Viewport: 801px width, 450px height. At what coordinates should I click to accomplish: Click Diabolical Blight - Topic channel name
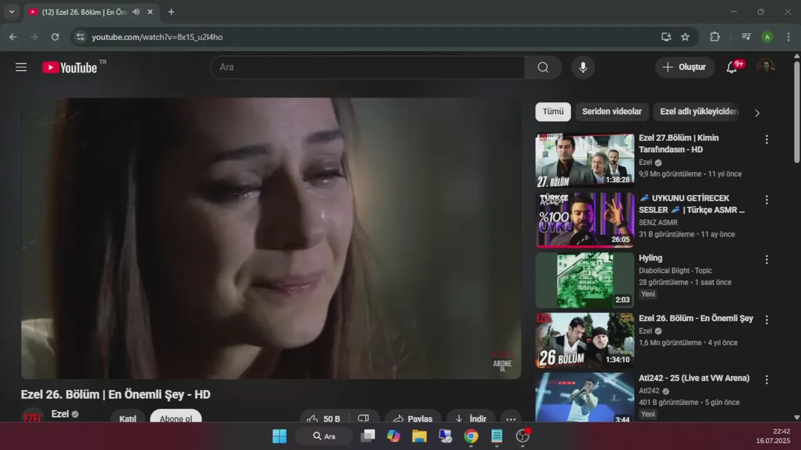pyautogui.click(x=675, y=271)
